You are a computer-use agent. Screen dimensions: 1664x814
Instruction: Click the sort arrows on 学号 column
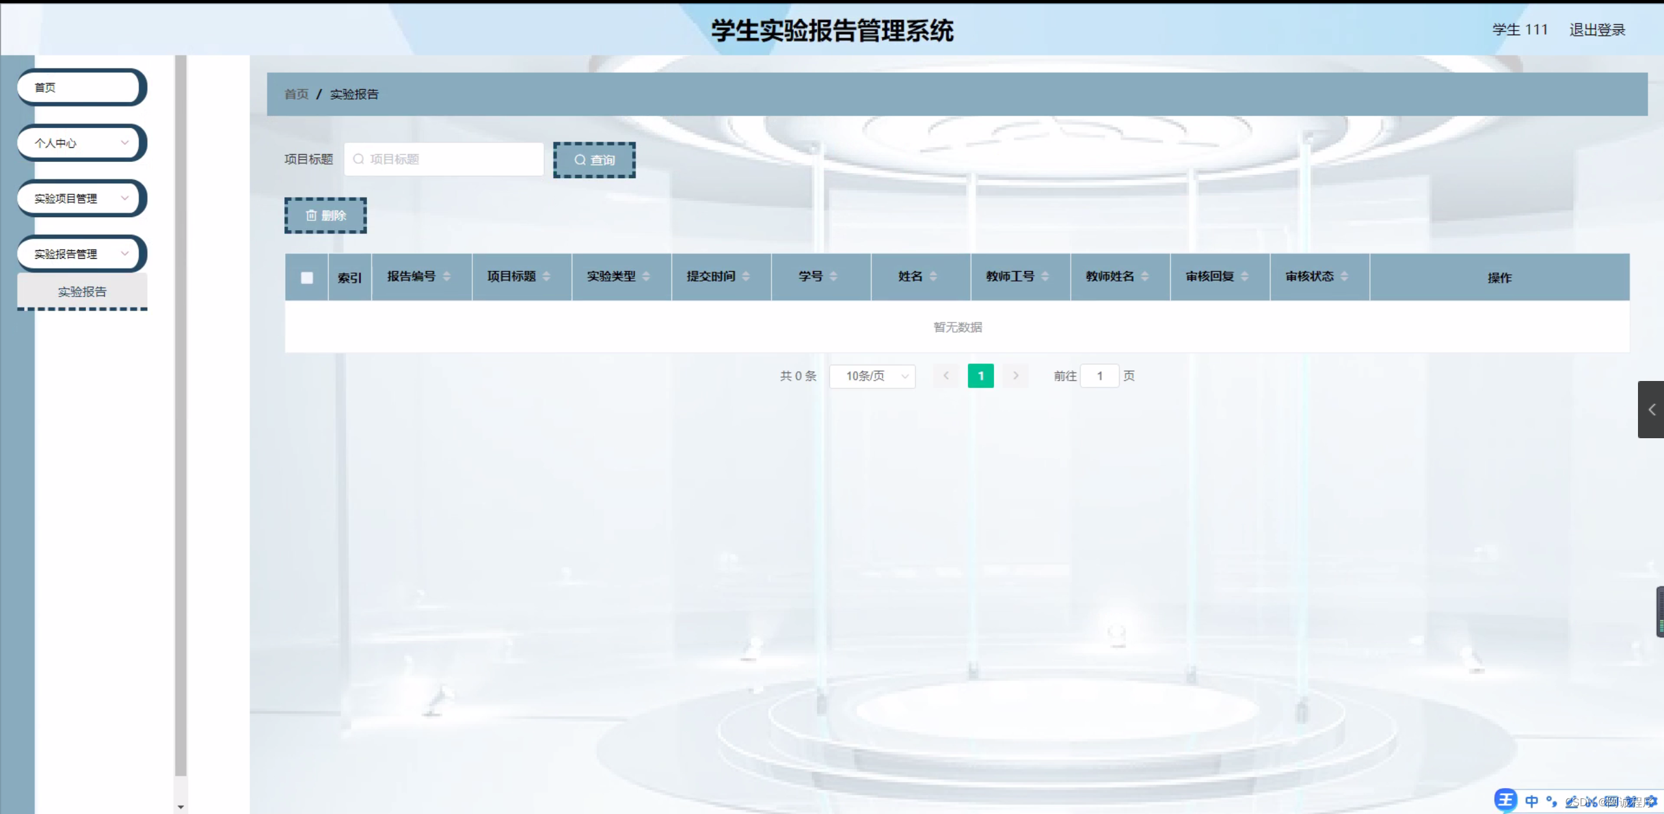tap(835, 276)
